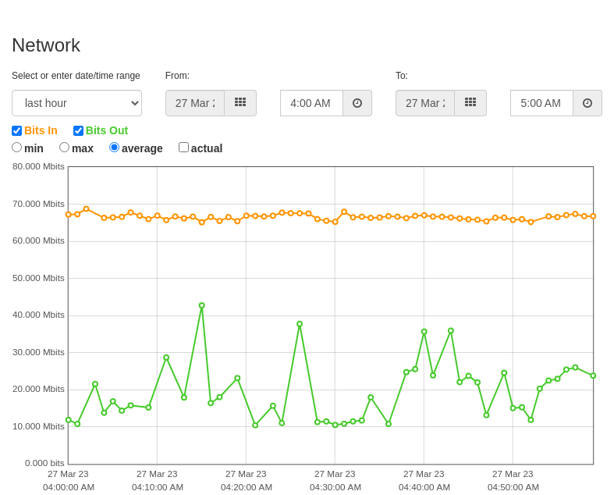Select the average radio button
Viewport: 614px width, 495px height.
click(114, 148)
